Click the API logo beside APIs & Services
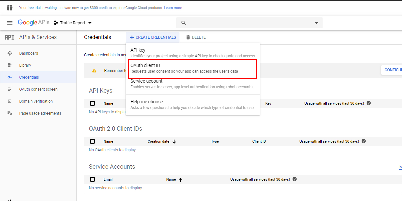Viewport: 402px width, 201px height. point(10,37)
